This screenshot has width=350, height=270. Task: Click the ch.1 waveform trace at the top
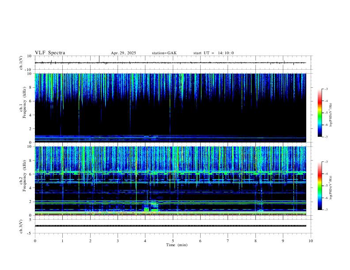click(x=170, y=63)
